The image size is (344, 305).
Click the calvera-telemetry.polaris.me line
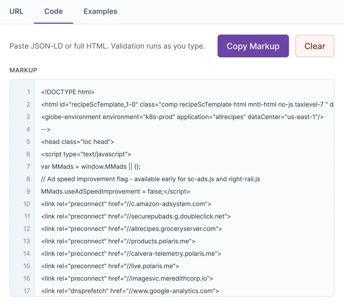131,254
